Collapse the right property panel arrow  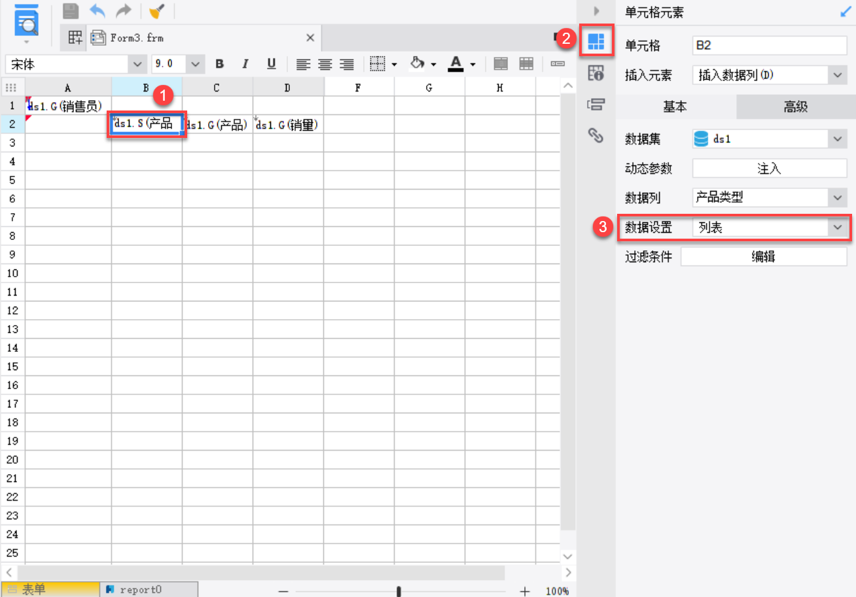pyautogui.click(x=596, y=11)
